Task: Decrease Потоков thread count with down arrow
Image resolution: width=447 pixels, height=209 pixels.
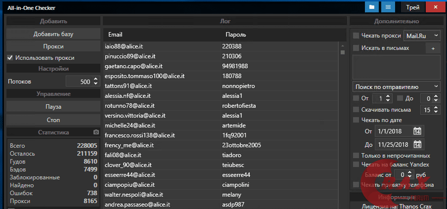Action: point(96,84)
